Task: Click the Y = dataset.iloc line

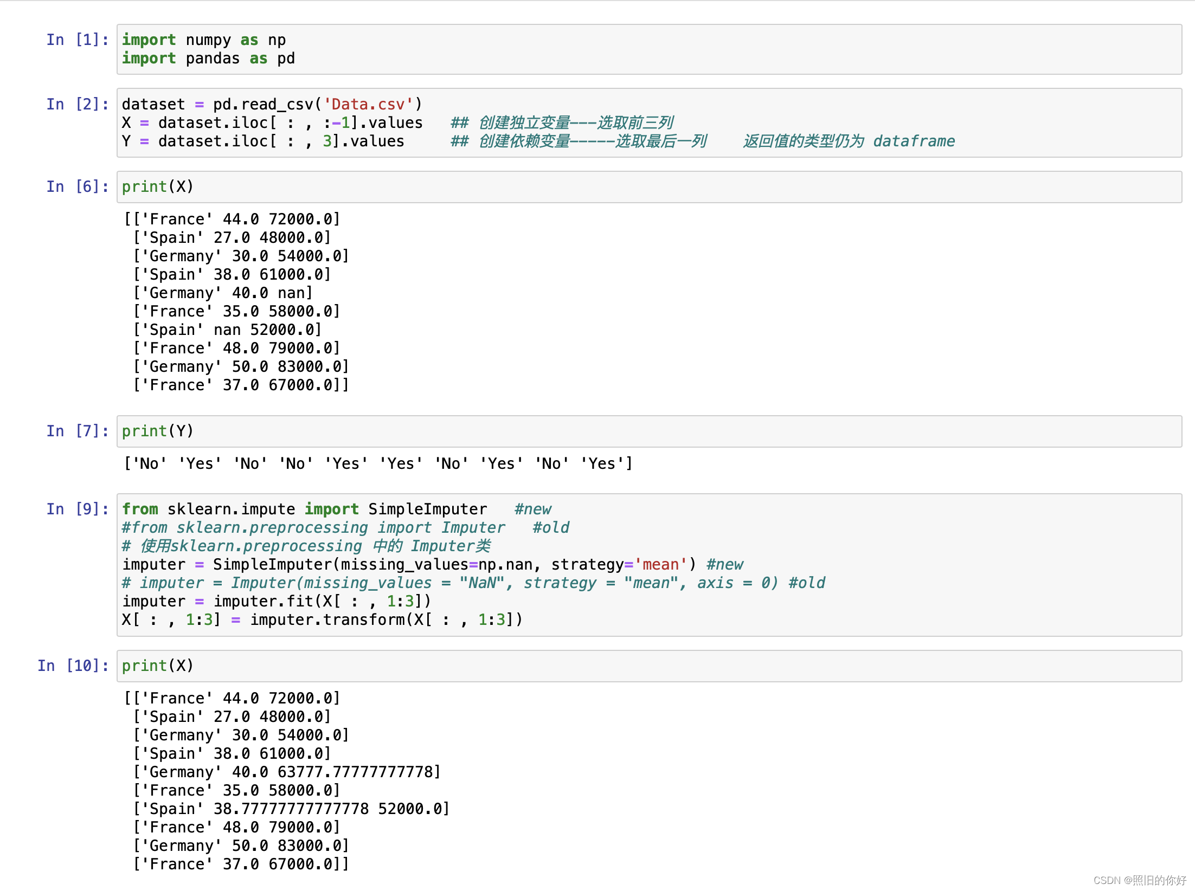Action: (263, 141)
